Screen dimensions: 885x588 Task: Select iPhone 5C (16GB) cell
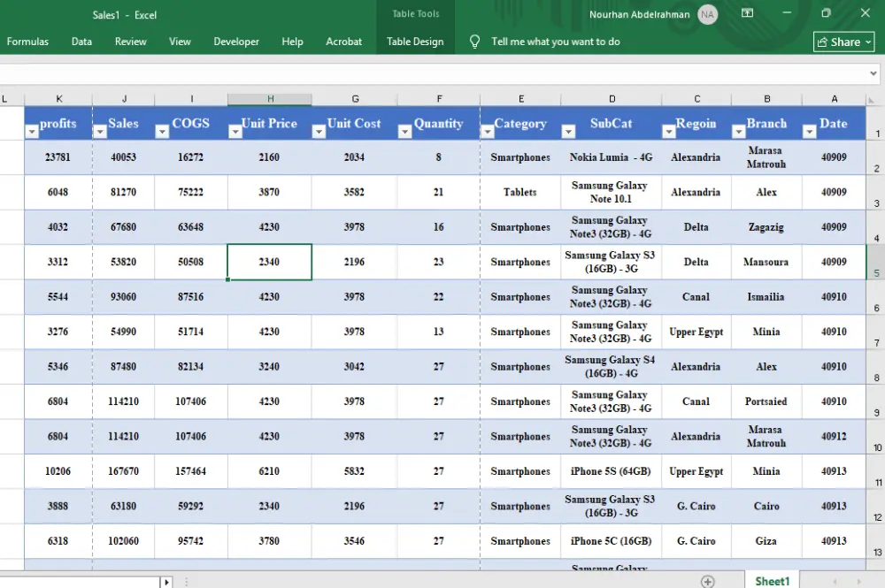click(x=612, y=541)
